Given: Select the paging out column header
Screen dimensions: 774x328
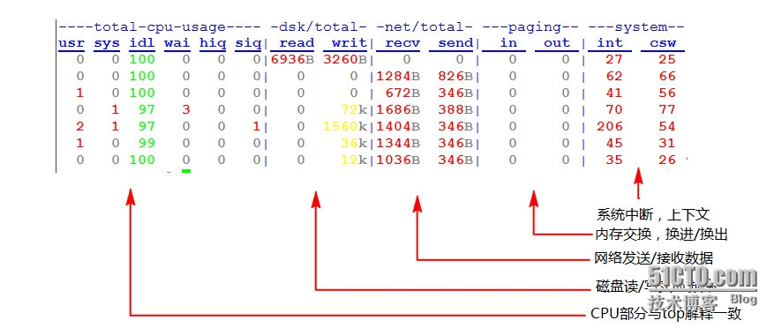Looking at the screenshot, I should tap(557, 43).
